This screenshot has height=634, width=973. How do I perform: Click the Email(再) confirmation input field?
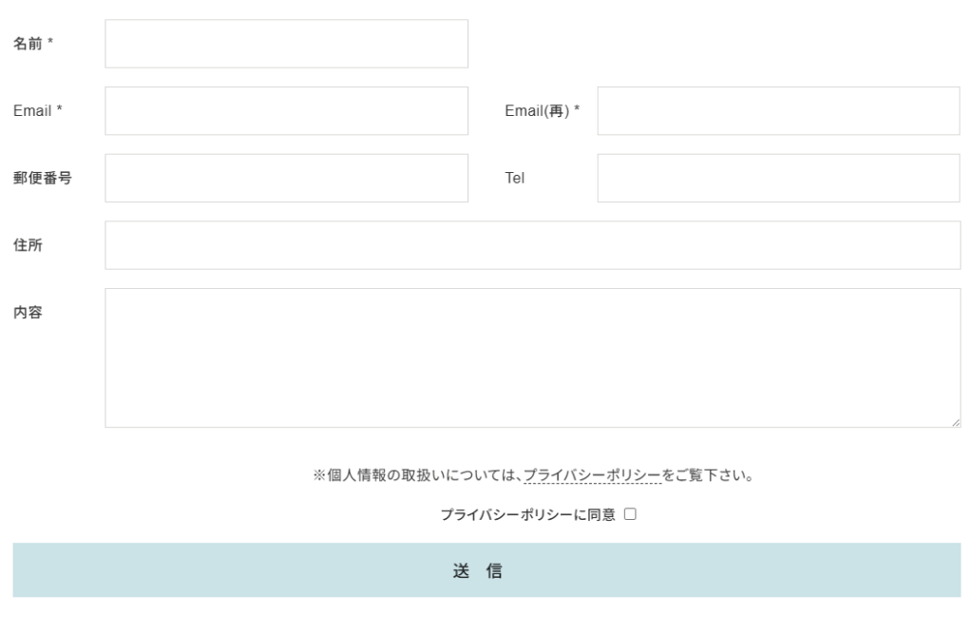tap(778, 111)
